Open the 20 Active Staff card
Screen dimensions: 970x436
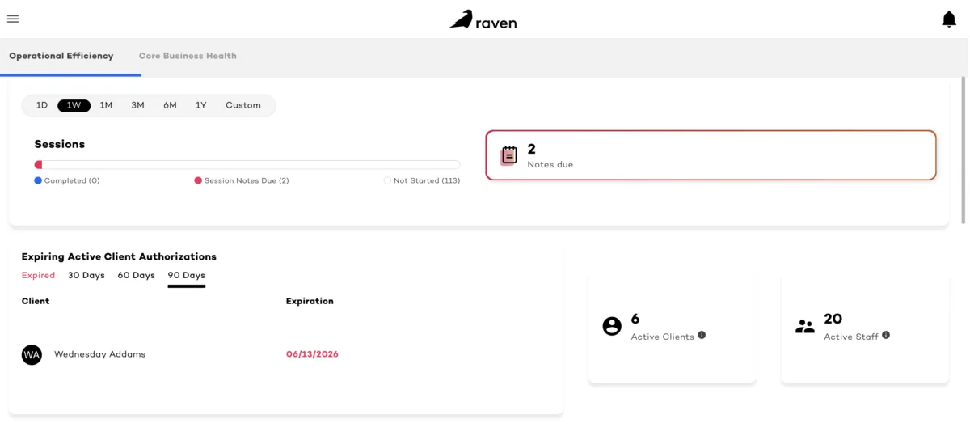coord(865,327)
